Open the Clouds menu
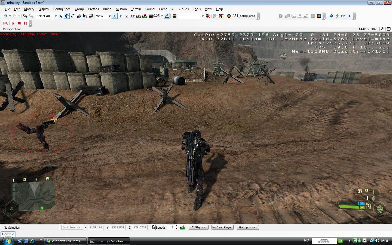392x245 pixels. [184, 9]
